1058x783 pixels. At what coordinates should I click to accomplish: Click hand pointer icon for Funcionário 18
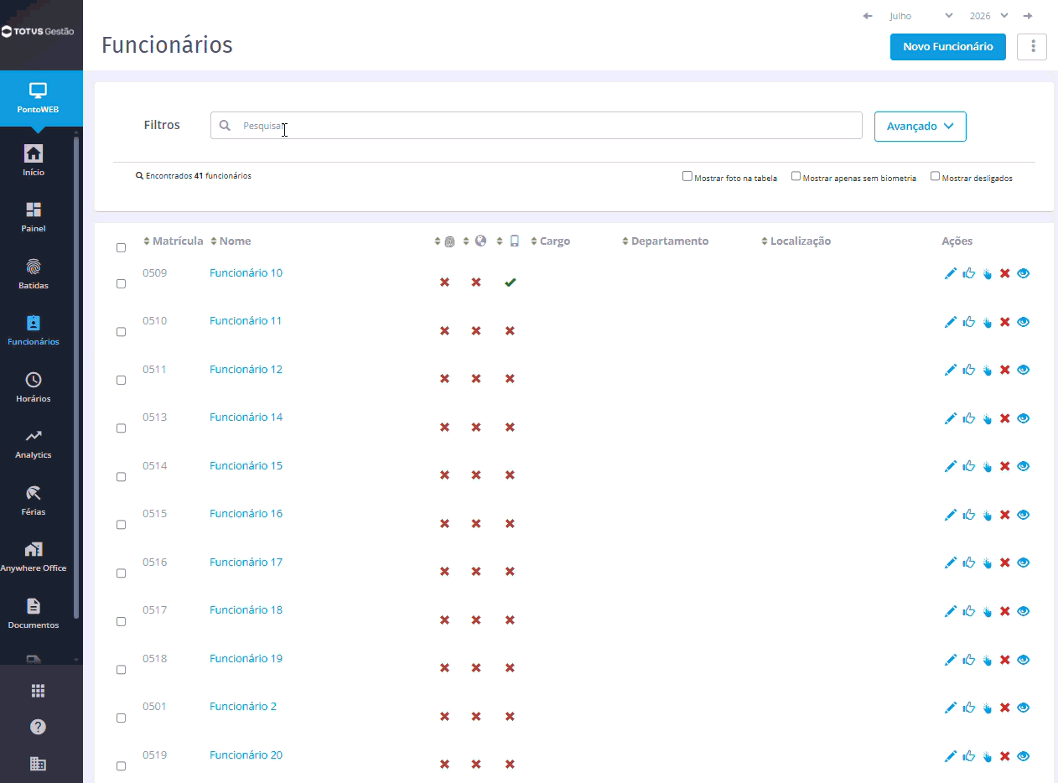coord(987,611)
